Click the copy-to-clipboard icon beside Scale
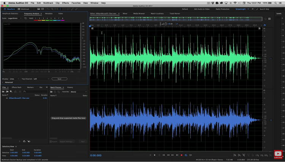Image resolution: width=285 pixels, height=162 pixels. click(x=25, y=18)
